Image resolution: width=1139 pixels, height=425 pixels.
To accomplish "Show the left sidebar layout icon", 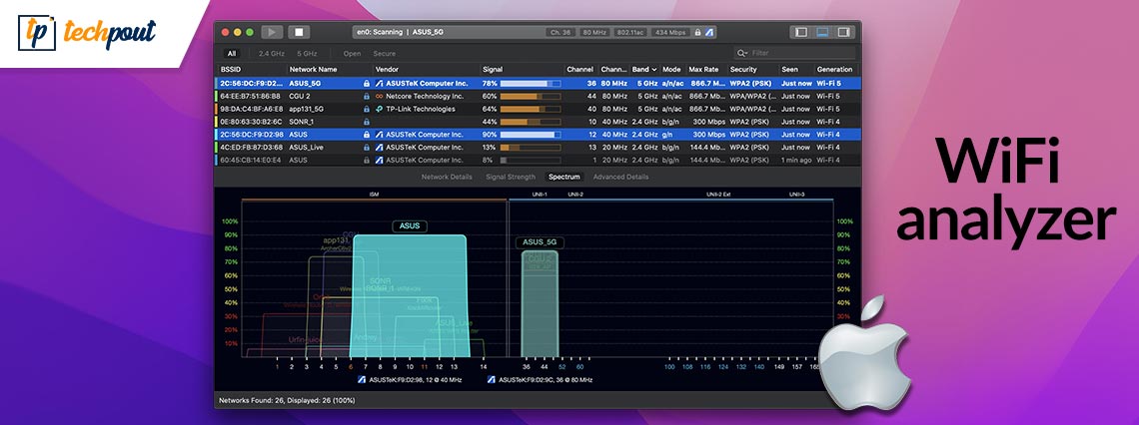I will pos(801,32).
